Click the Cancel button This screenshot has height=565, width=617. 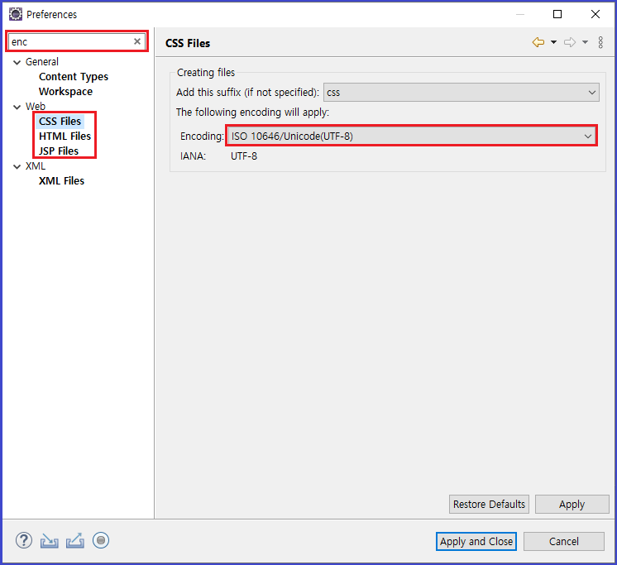point(564,541)
